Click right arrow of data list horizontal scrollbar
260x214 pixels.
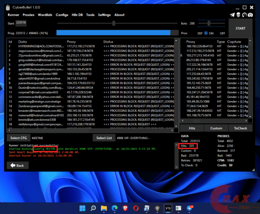(x=172, y=131)
